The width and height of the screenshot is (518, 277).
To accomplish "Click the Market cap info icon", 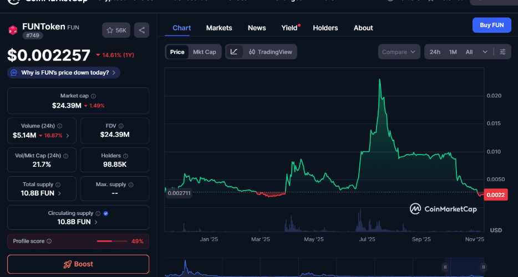I will coord(93,96).
